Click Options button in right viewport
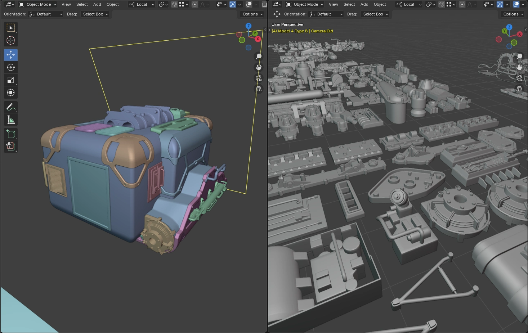 [x=513, y=14]
